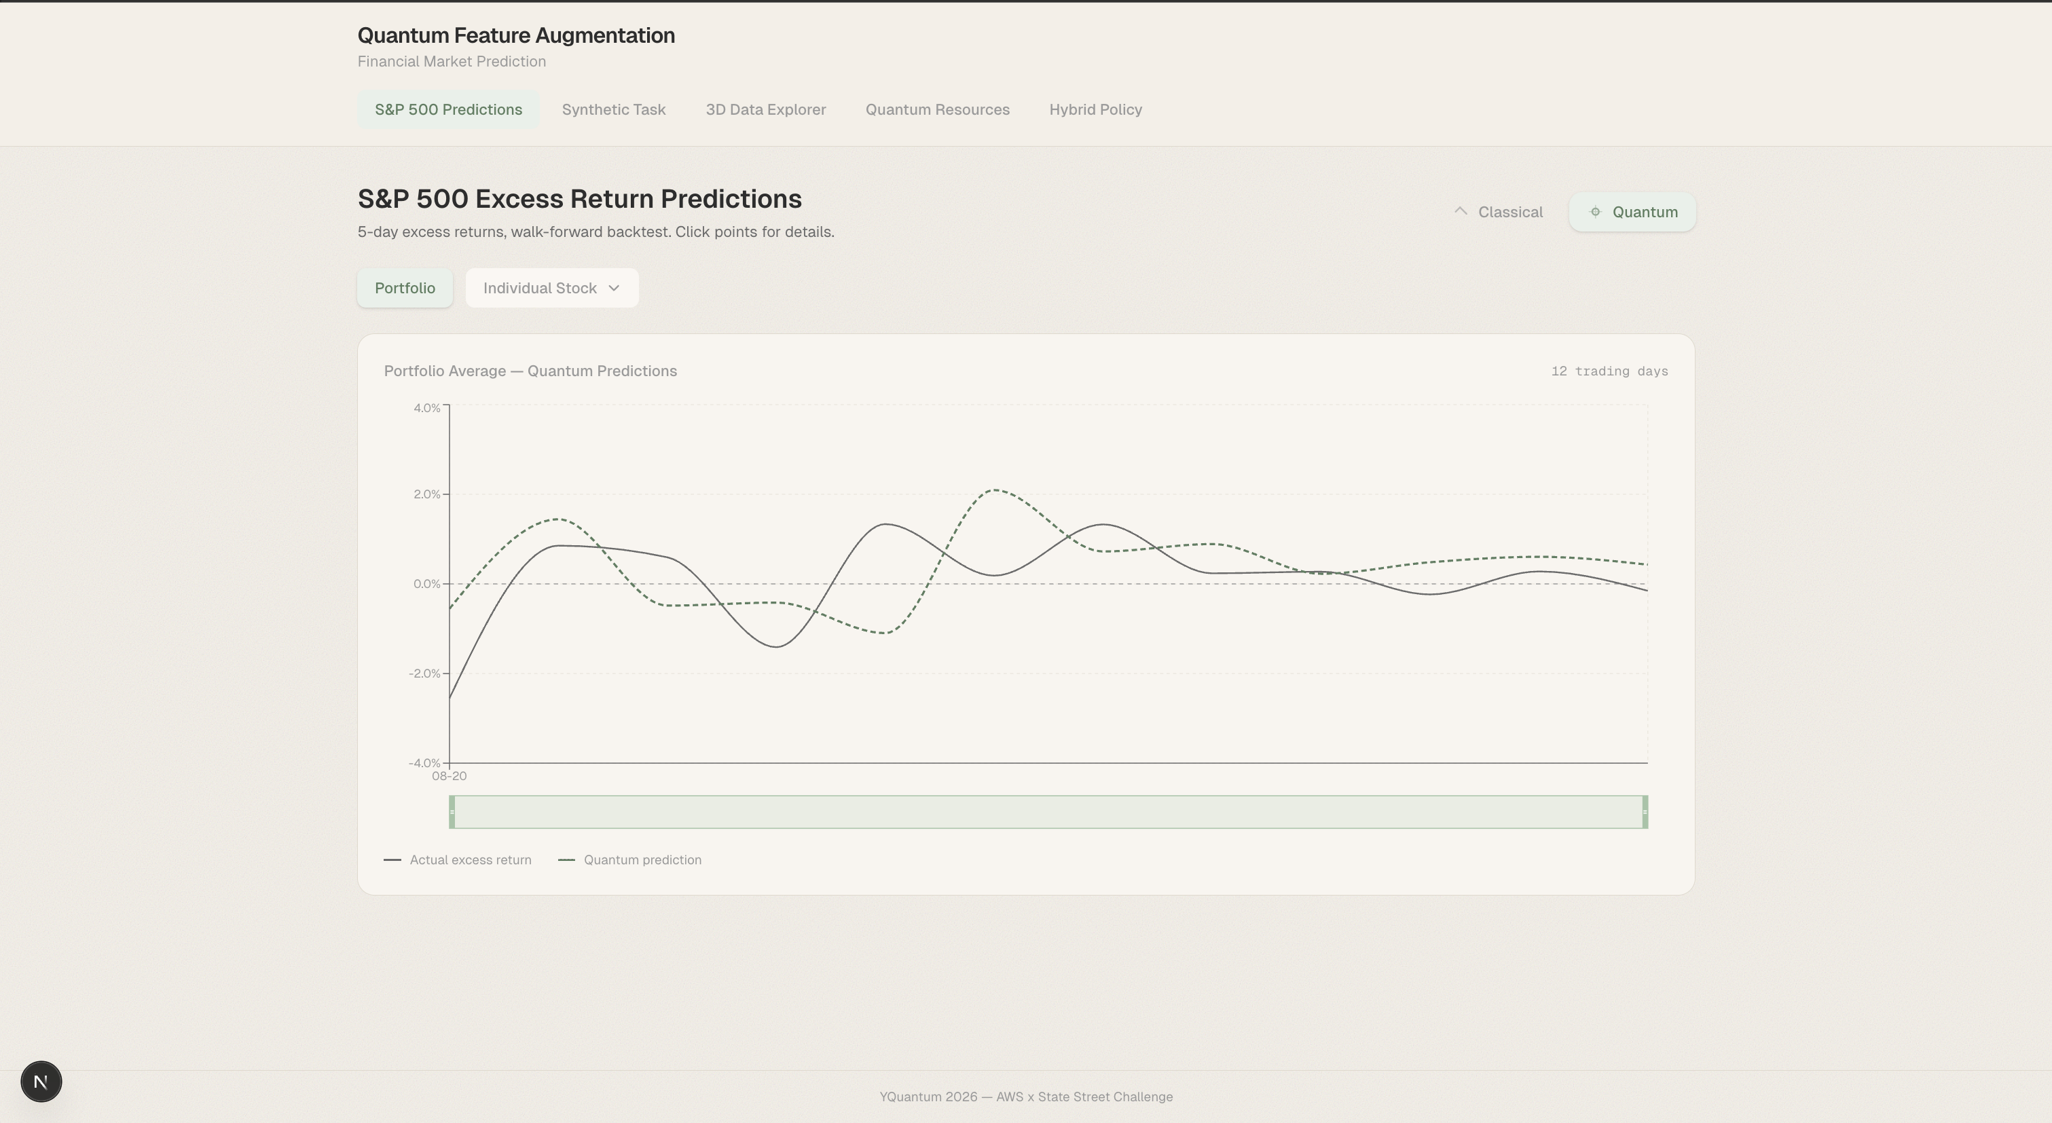The width and height of the screenshot is (2052, 1123).
Task: Click the Quantum prediction legend marker
Action: click(566, 860)
